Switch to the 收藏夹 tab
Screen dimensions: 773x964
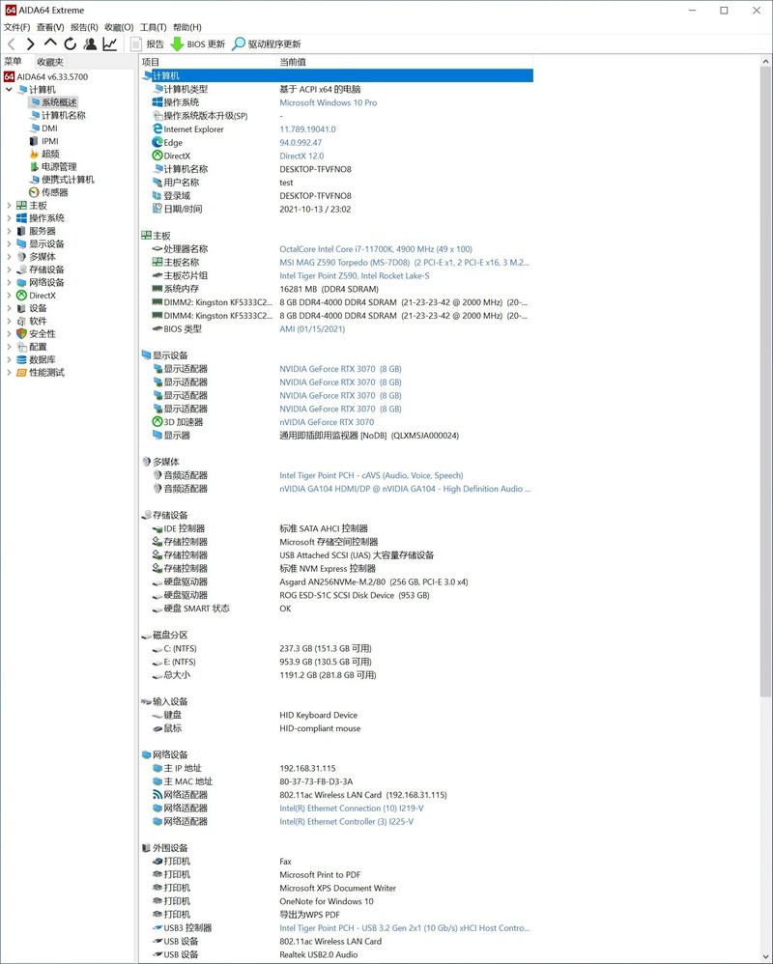[x=50, y=62]
